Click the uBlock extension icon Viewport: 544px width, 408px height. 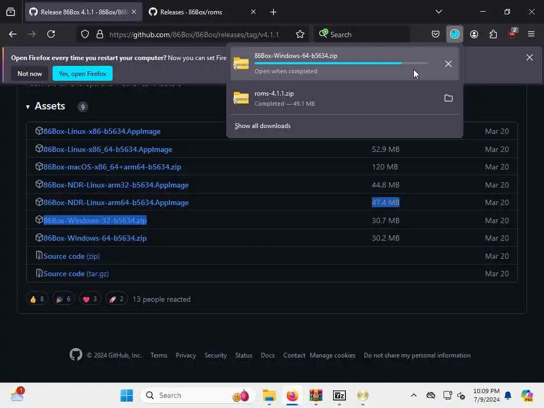coord(512,33)
